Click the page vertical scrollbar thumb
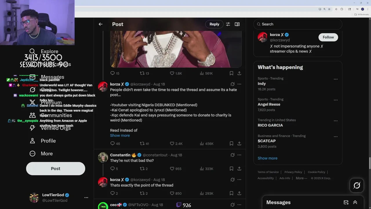The width and height of the screenshot is (371, 209). [370, 163]
